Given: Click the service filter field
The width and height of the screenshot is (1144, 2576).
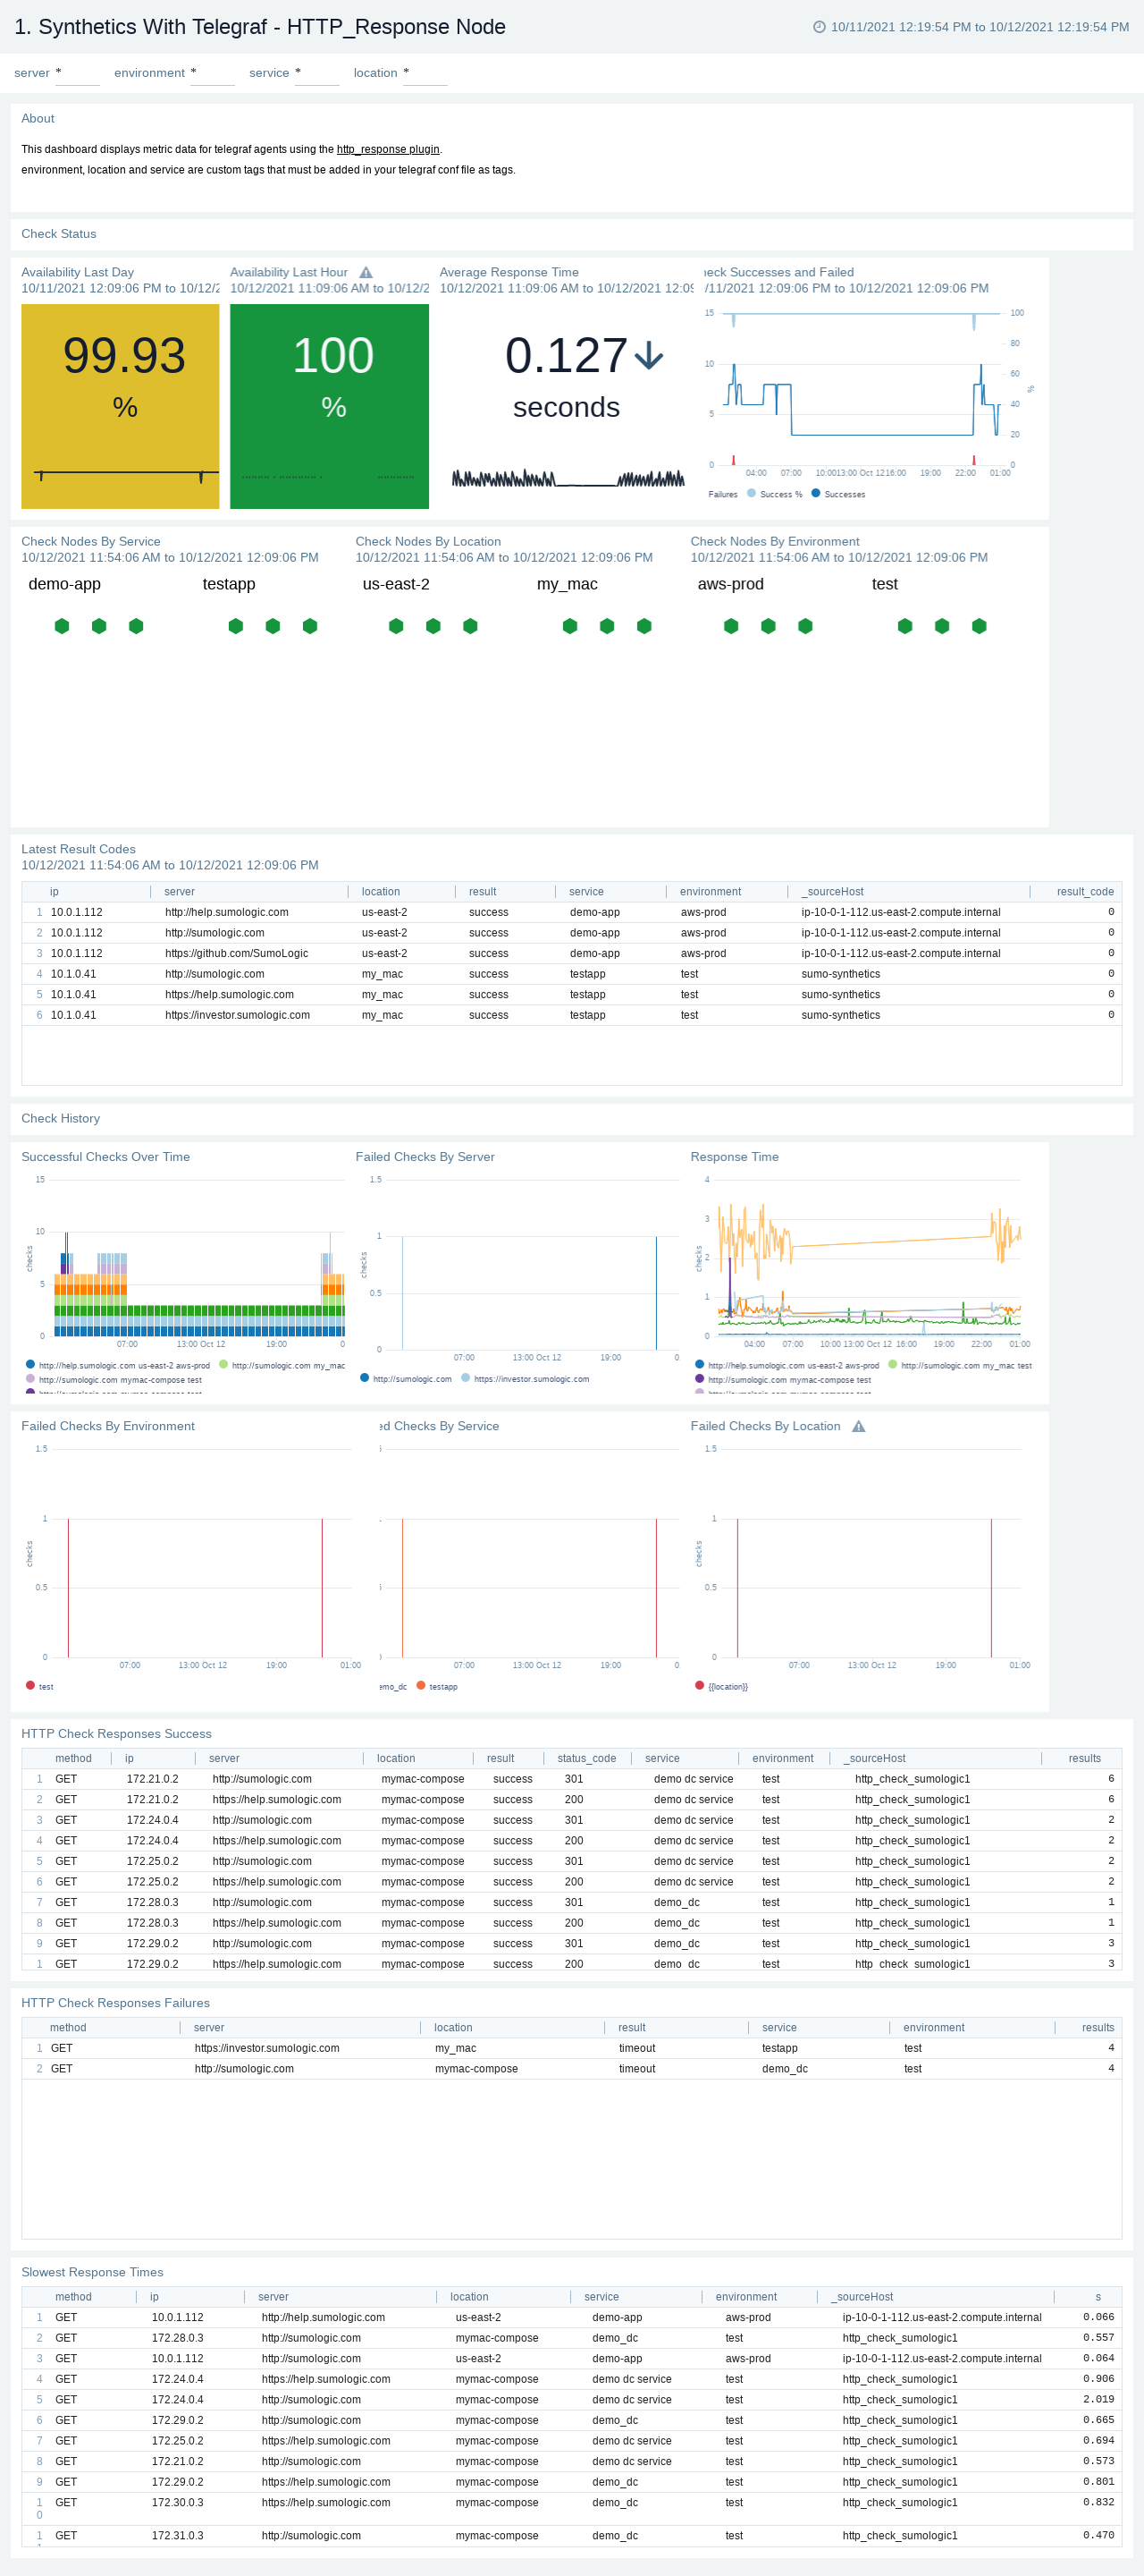Looking at the screenshot, I should 316,73.
